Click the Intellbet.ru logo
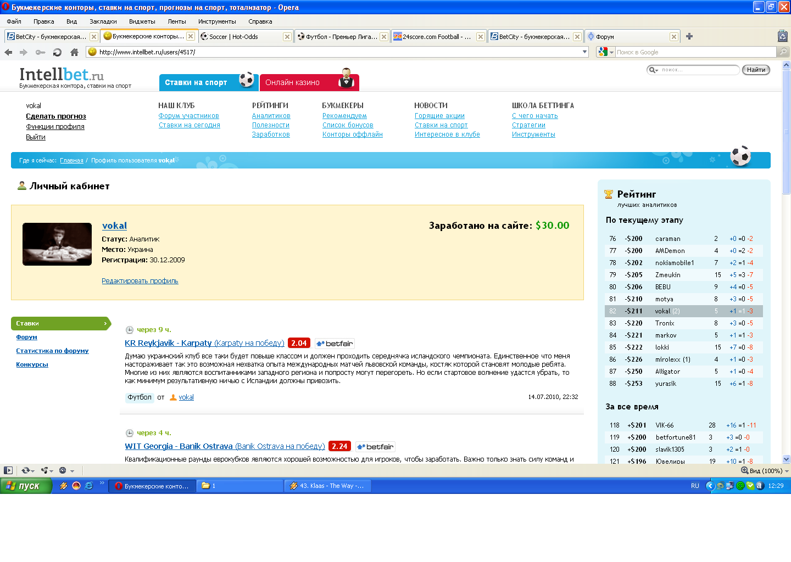Image resolution: width=791 pixels, height=562 pixels. tap(62, 74)
